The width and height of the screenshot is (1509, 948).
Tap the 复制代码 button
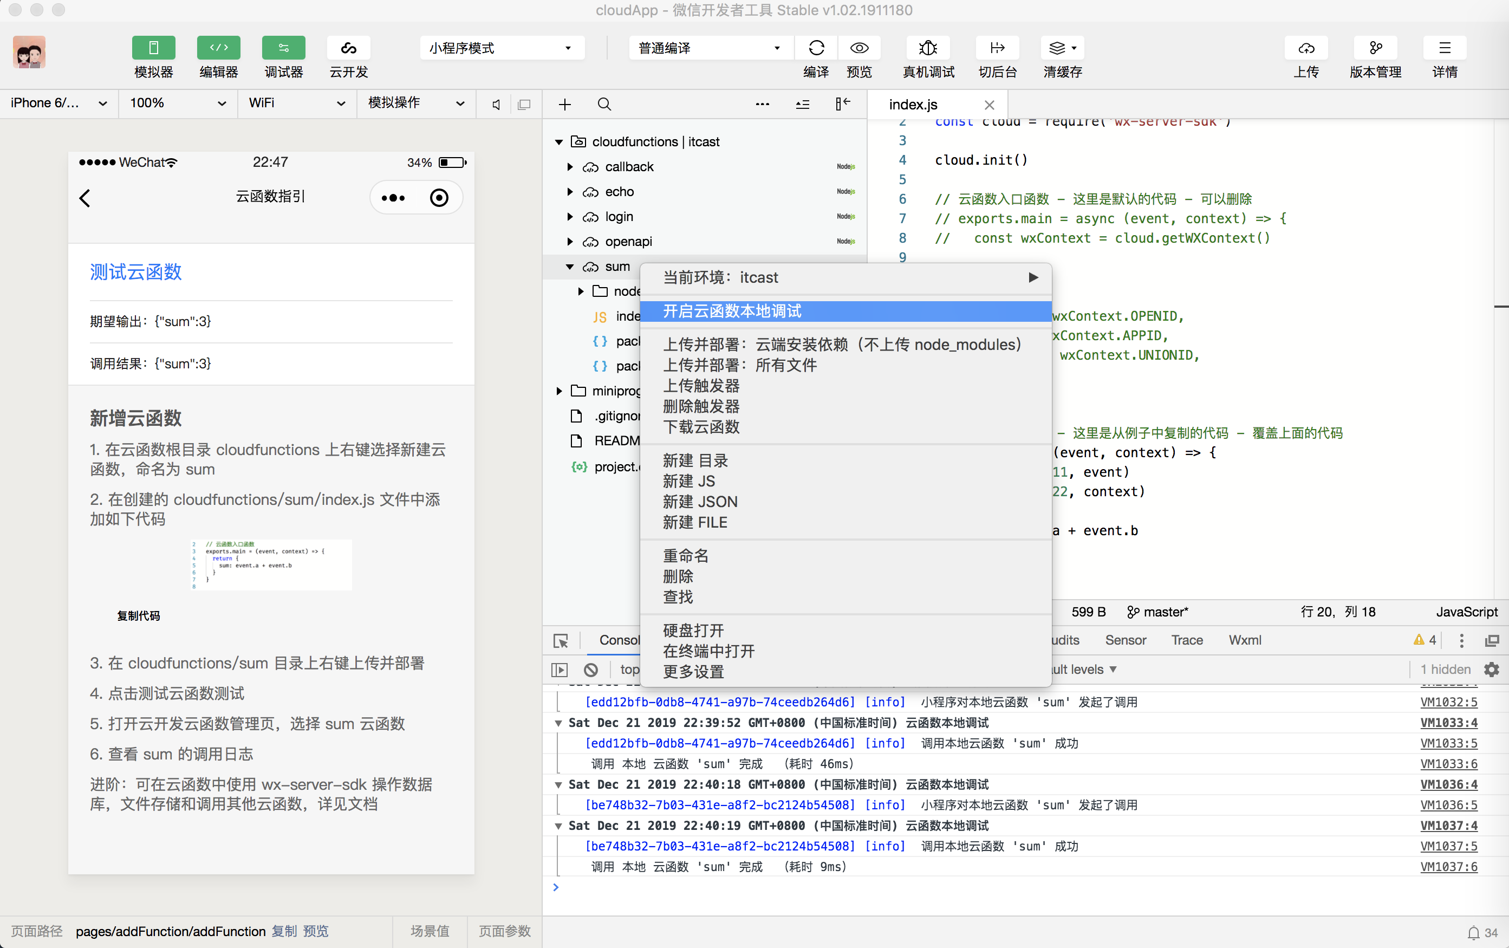[x=139, y=616]
